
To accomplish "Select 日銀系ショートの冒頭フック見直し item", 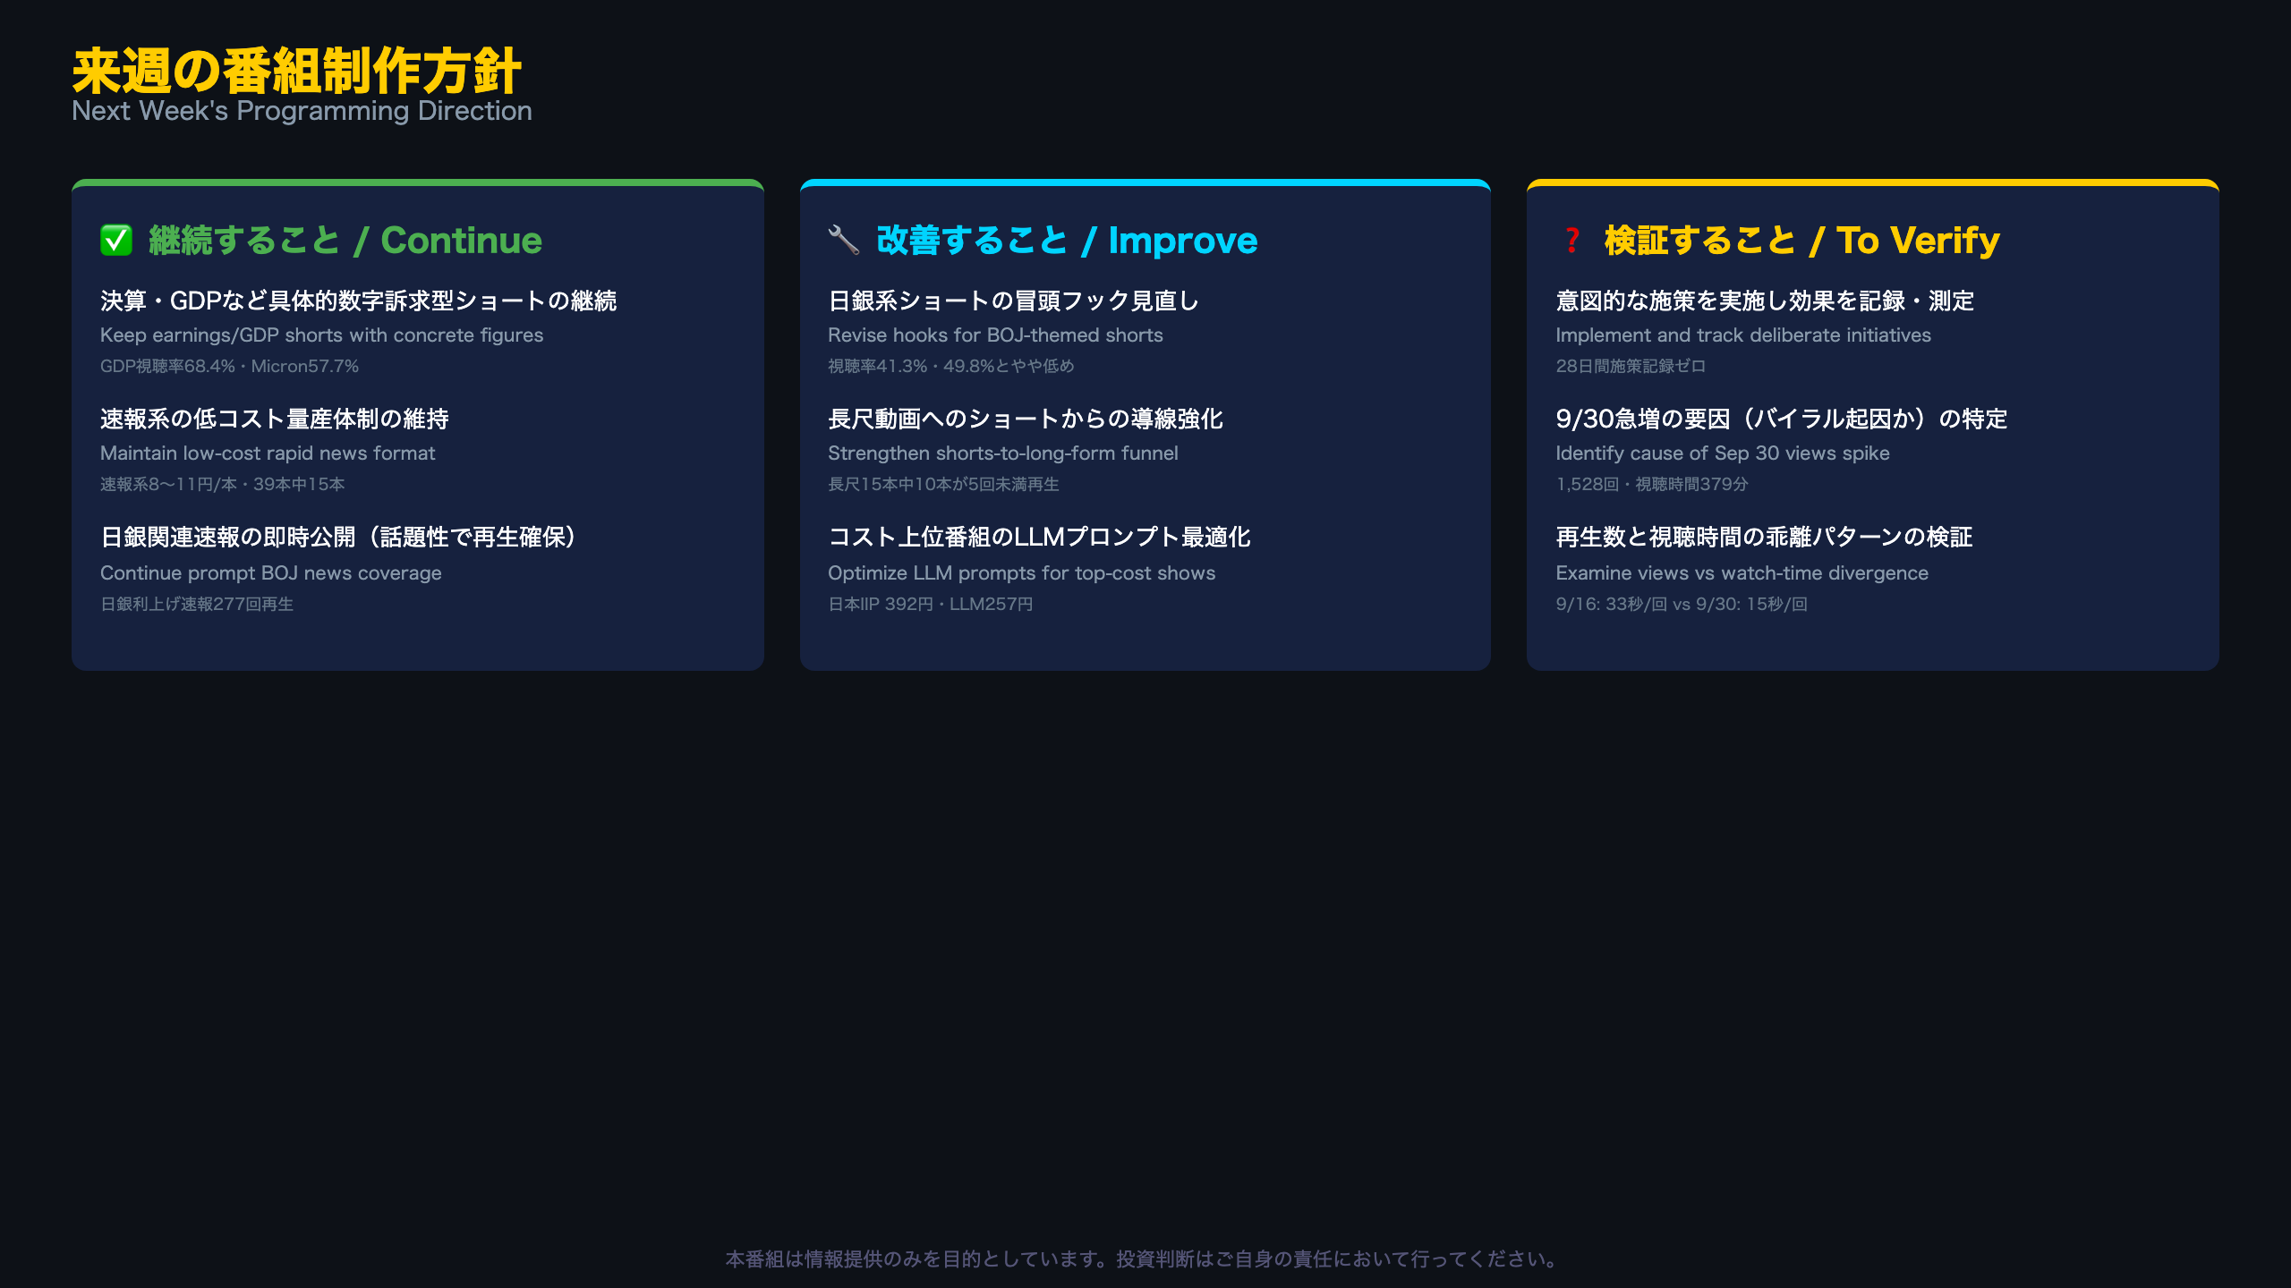I will [1013, 301].
